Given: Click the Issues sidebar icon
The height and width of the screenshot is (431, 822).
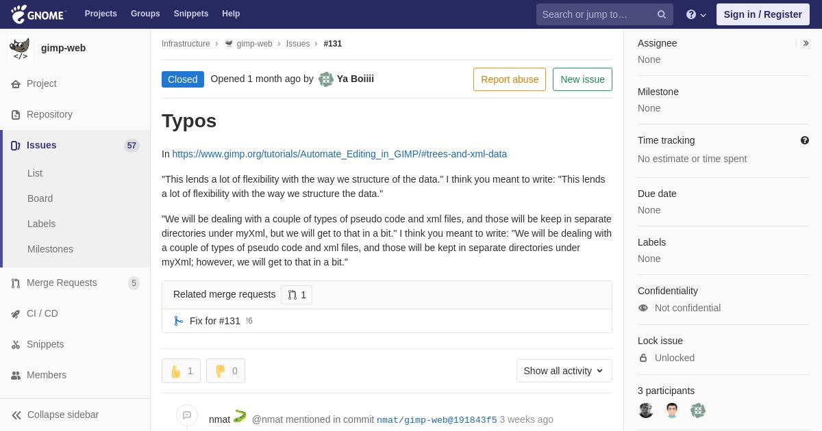Looking at the screenshot, I should [16, 146].
